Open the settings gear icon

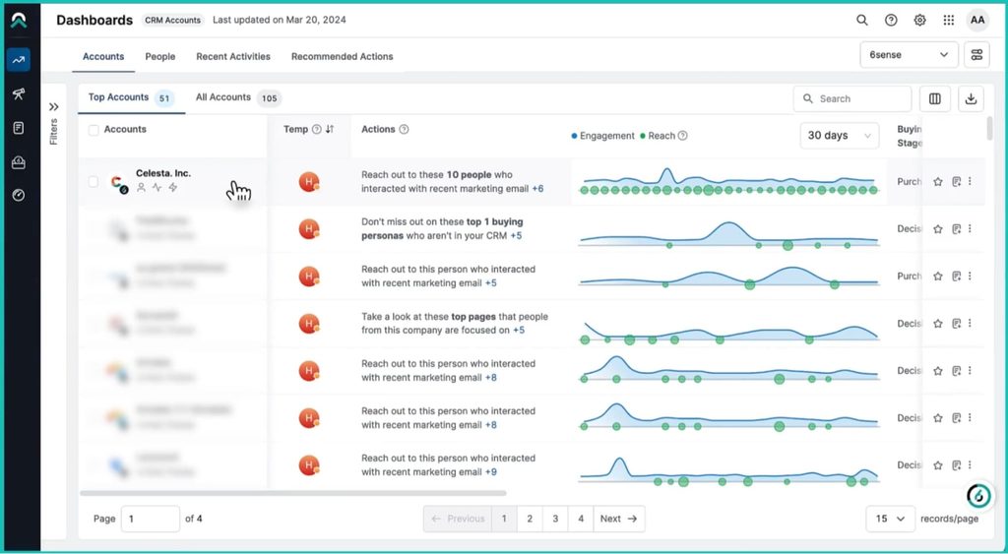point(920,20)
